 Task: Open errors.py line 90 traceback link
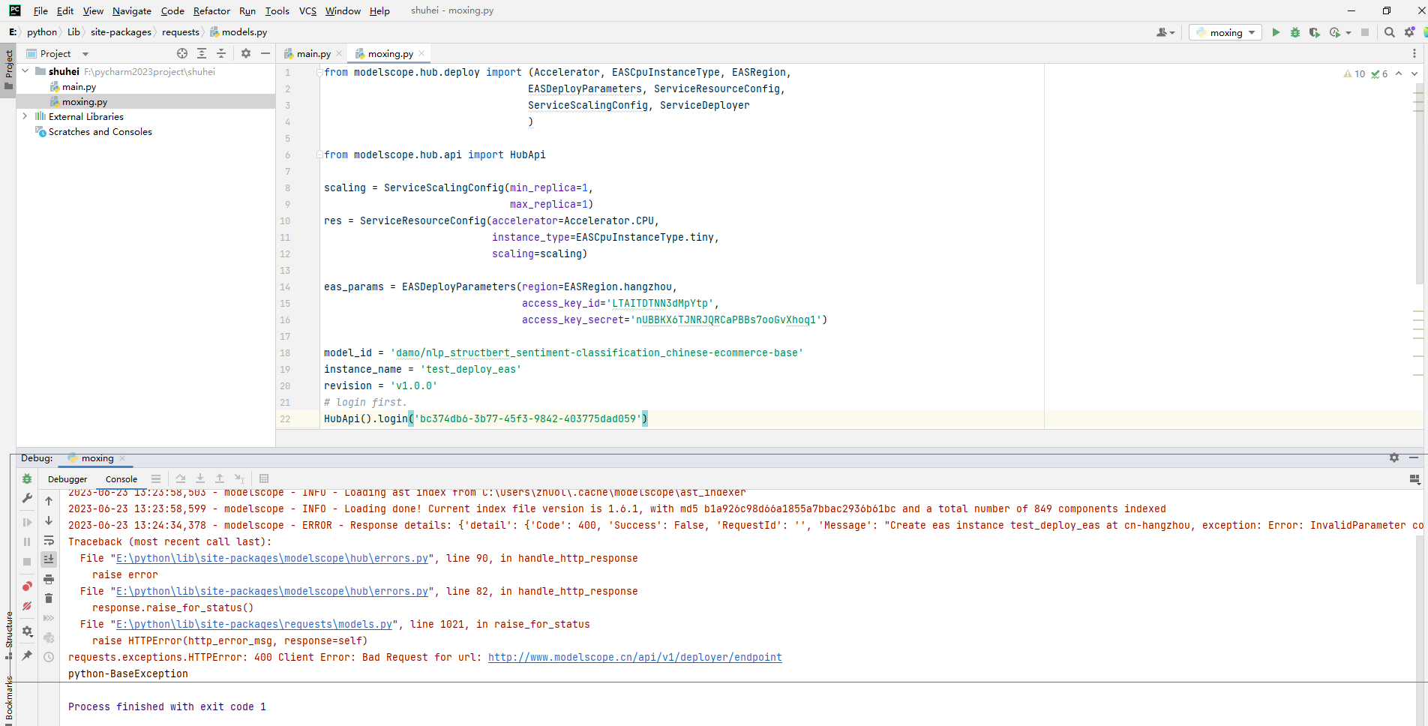click(x=272, y=558)
